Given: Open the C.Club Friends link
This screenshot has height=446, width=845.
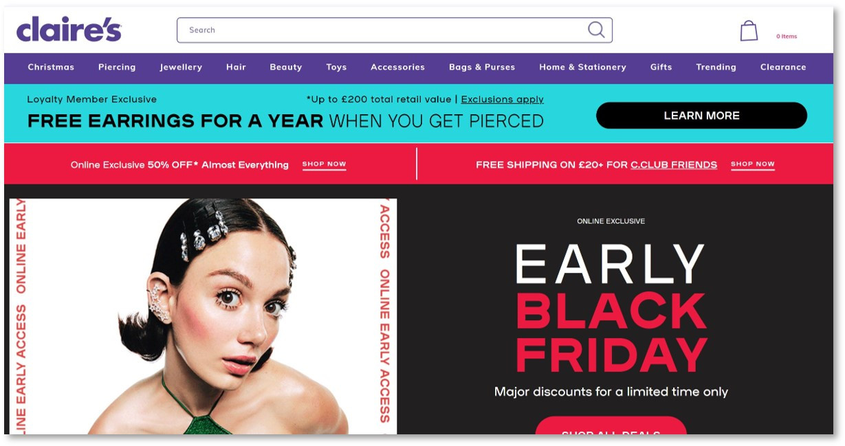Looking at the screenshot, I should [x=674, y=165].
